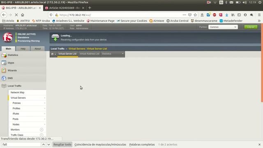This screenshot has width=263, height=148.
Task: Expand Virtual Servers submenu arrow
Action: (x=45, y=98)
